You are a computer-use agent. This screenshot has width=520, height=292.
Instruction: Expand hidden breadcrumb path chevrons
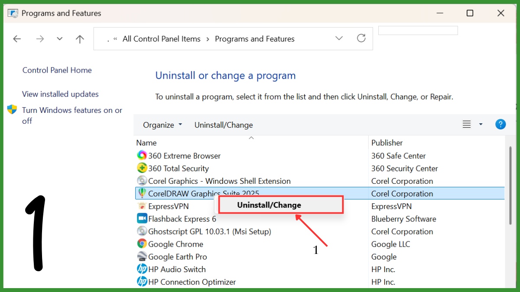pyautogui.click(x=115, y=39)
